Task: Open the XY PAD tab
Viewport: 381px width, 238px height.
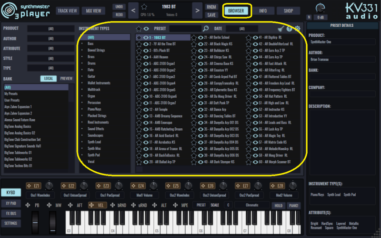Action: (x=10, y=203)
